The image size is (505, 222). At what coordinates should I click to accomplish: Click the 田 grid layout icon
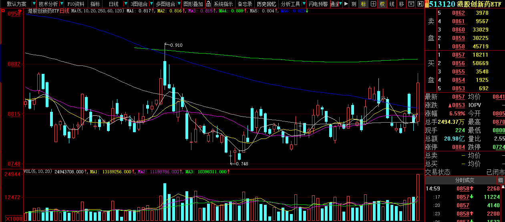pos(373,4)
